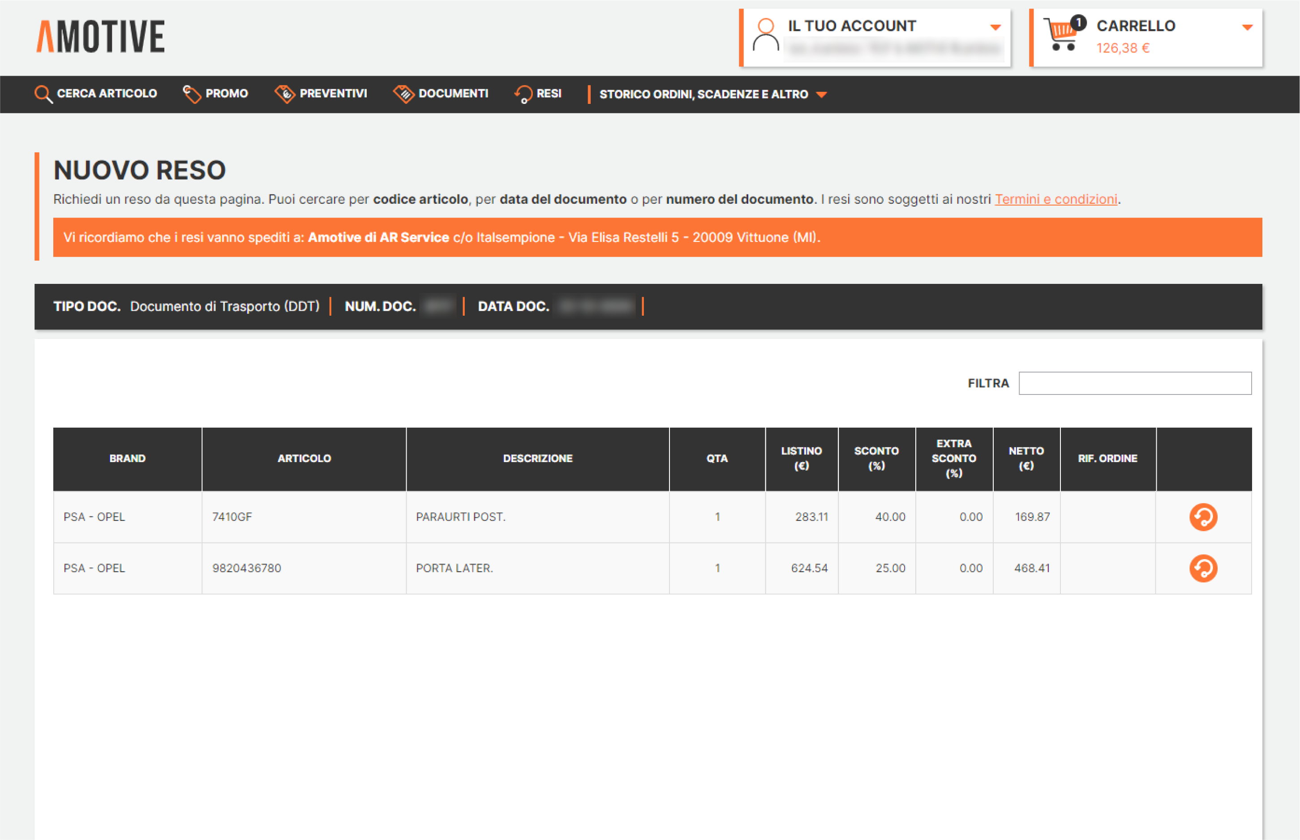Click the user account avatar icon
1300x840 pixels.
[765, 35]
